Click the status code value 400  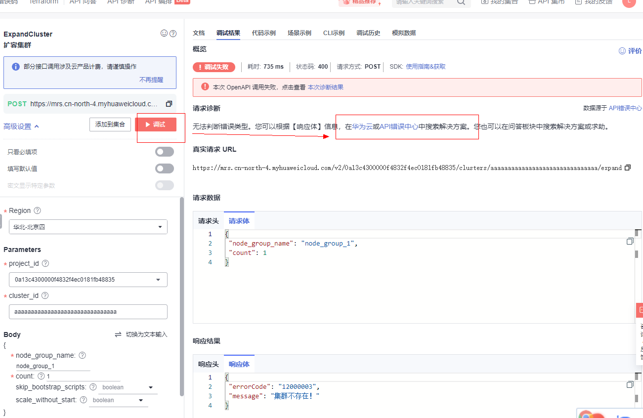pyautogui.click(x=323, y=67)
